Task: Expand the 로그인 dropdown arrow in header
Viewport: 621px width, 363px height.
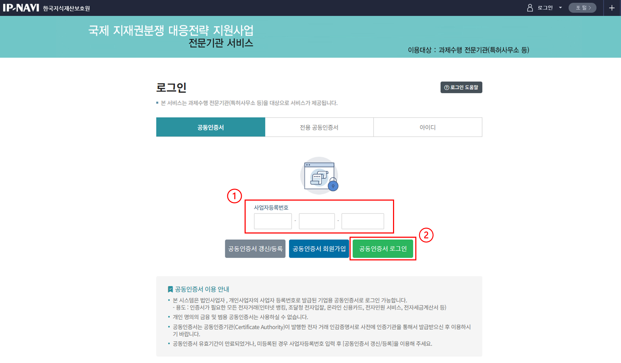Action: [x=560, y=8]
